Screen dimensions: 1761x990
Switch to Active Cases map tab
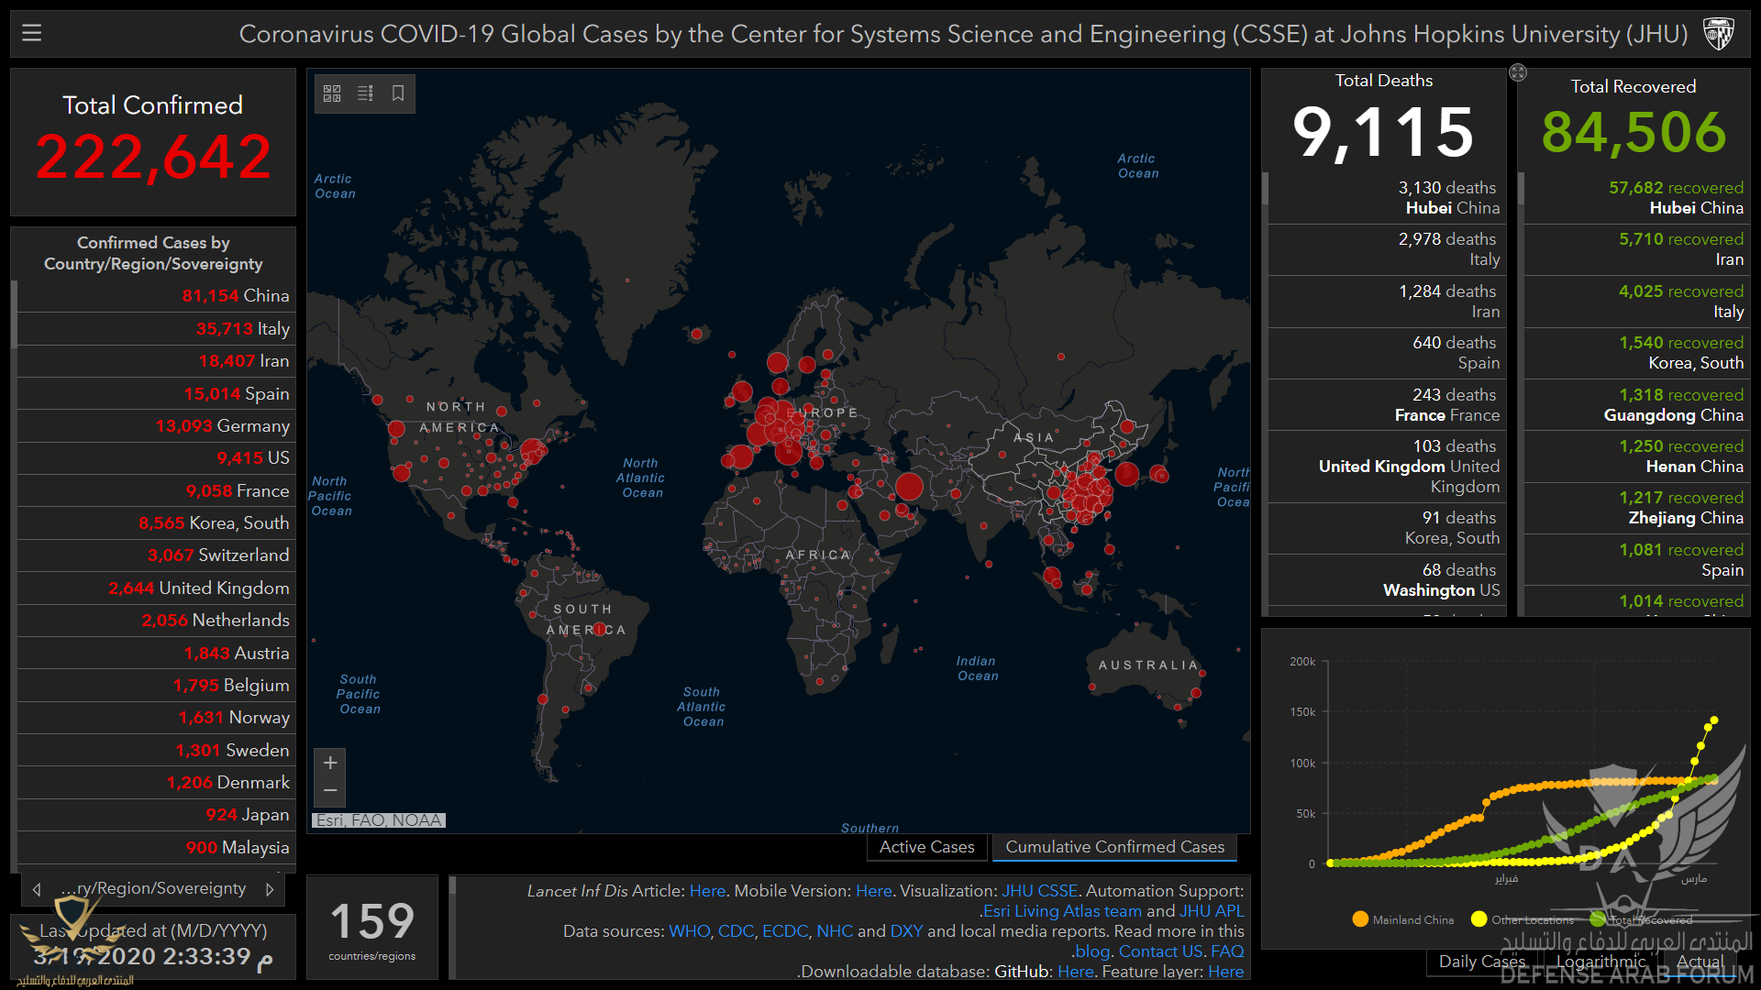click(926, 847)
